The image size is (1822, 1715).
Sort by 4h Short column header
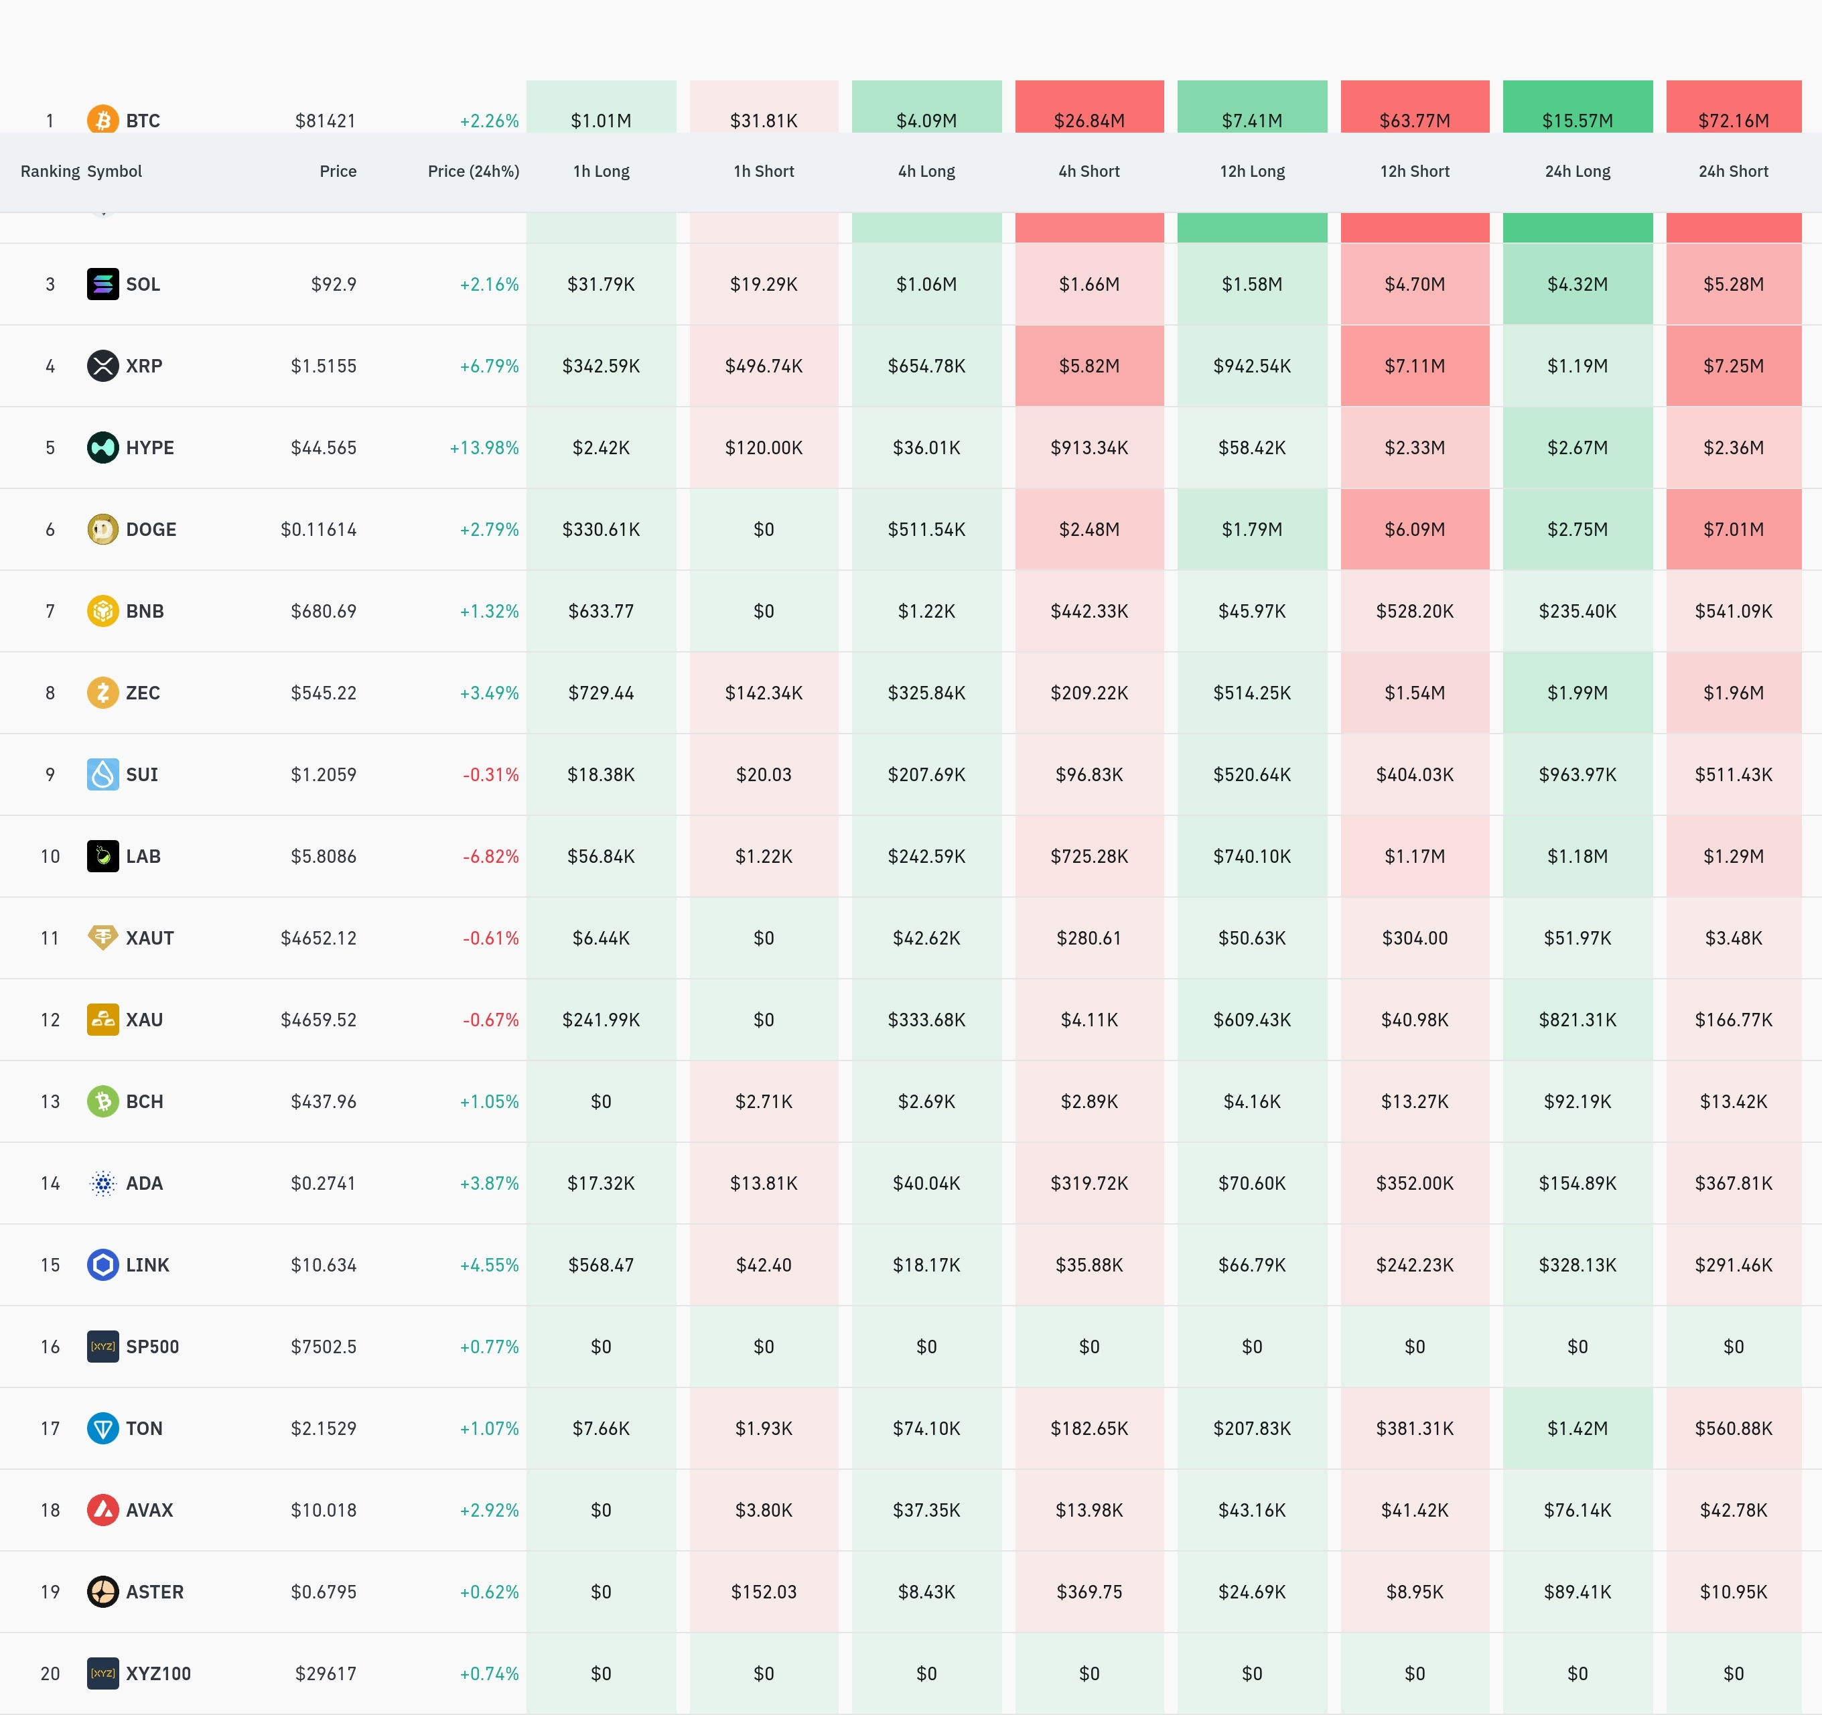(x=1089, y=171)
